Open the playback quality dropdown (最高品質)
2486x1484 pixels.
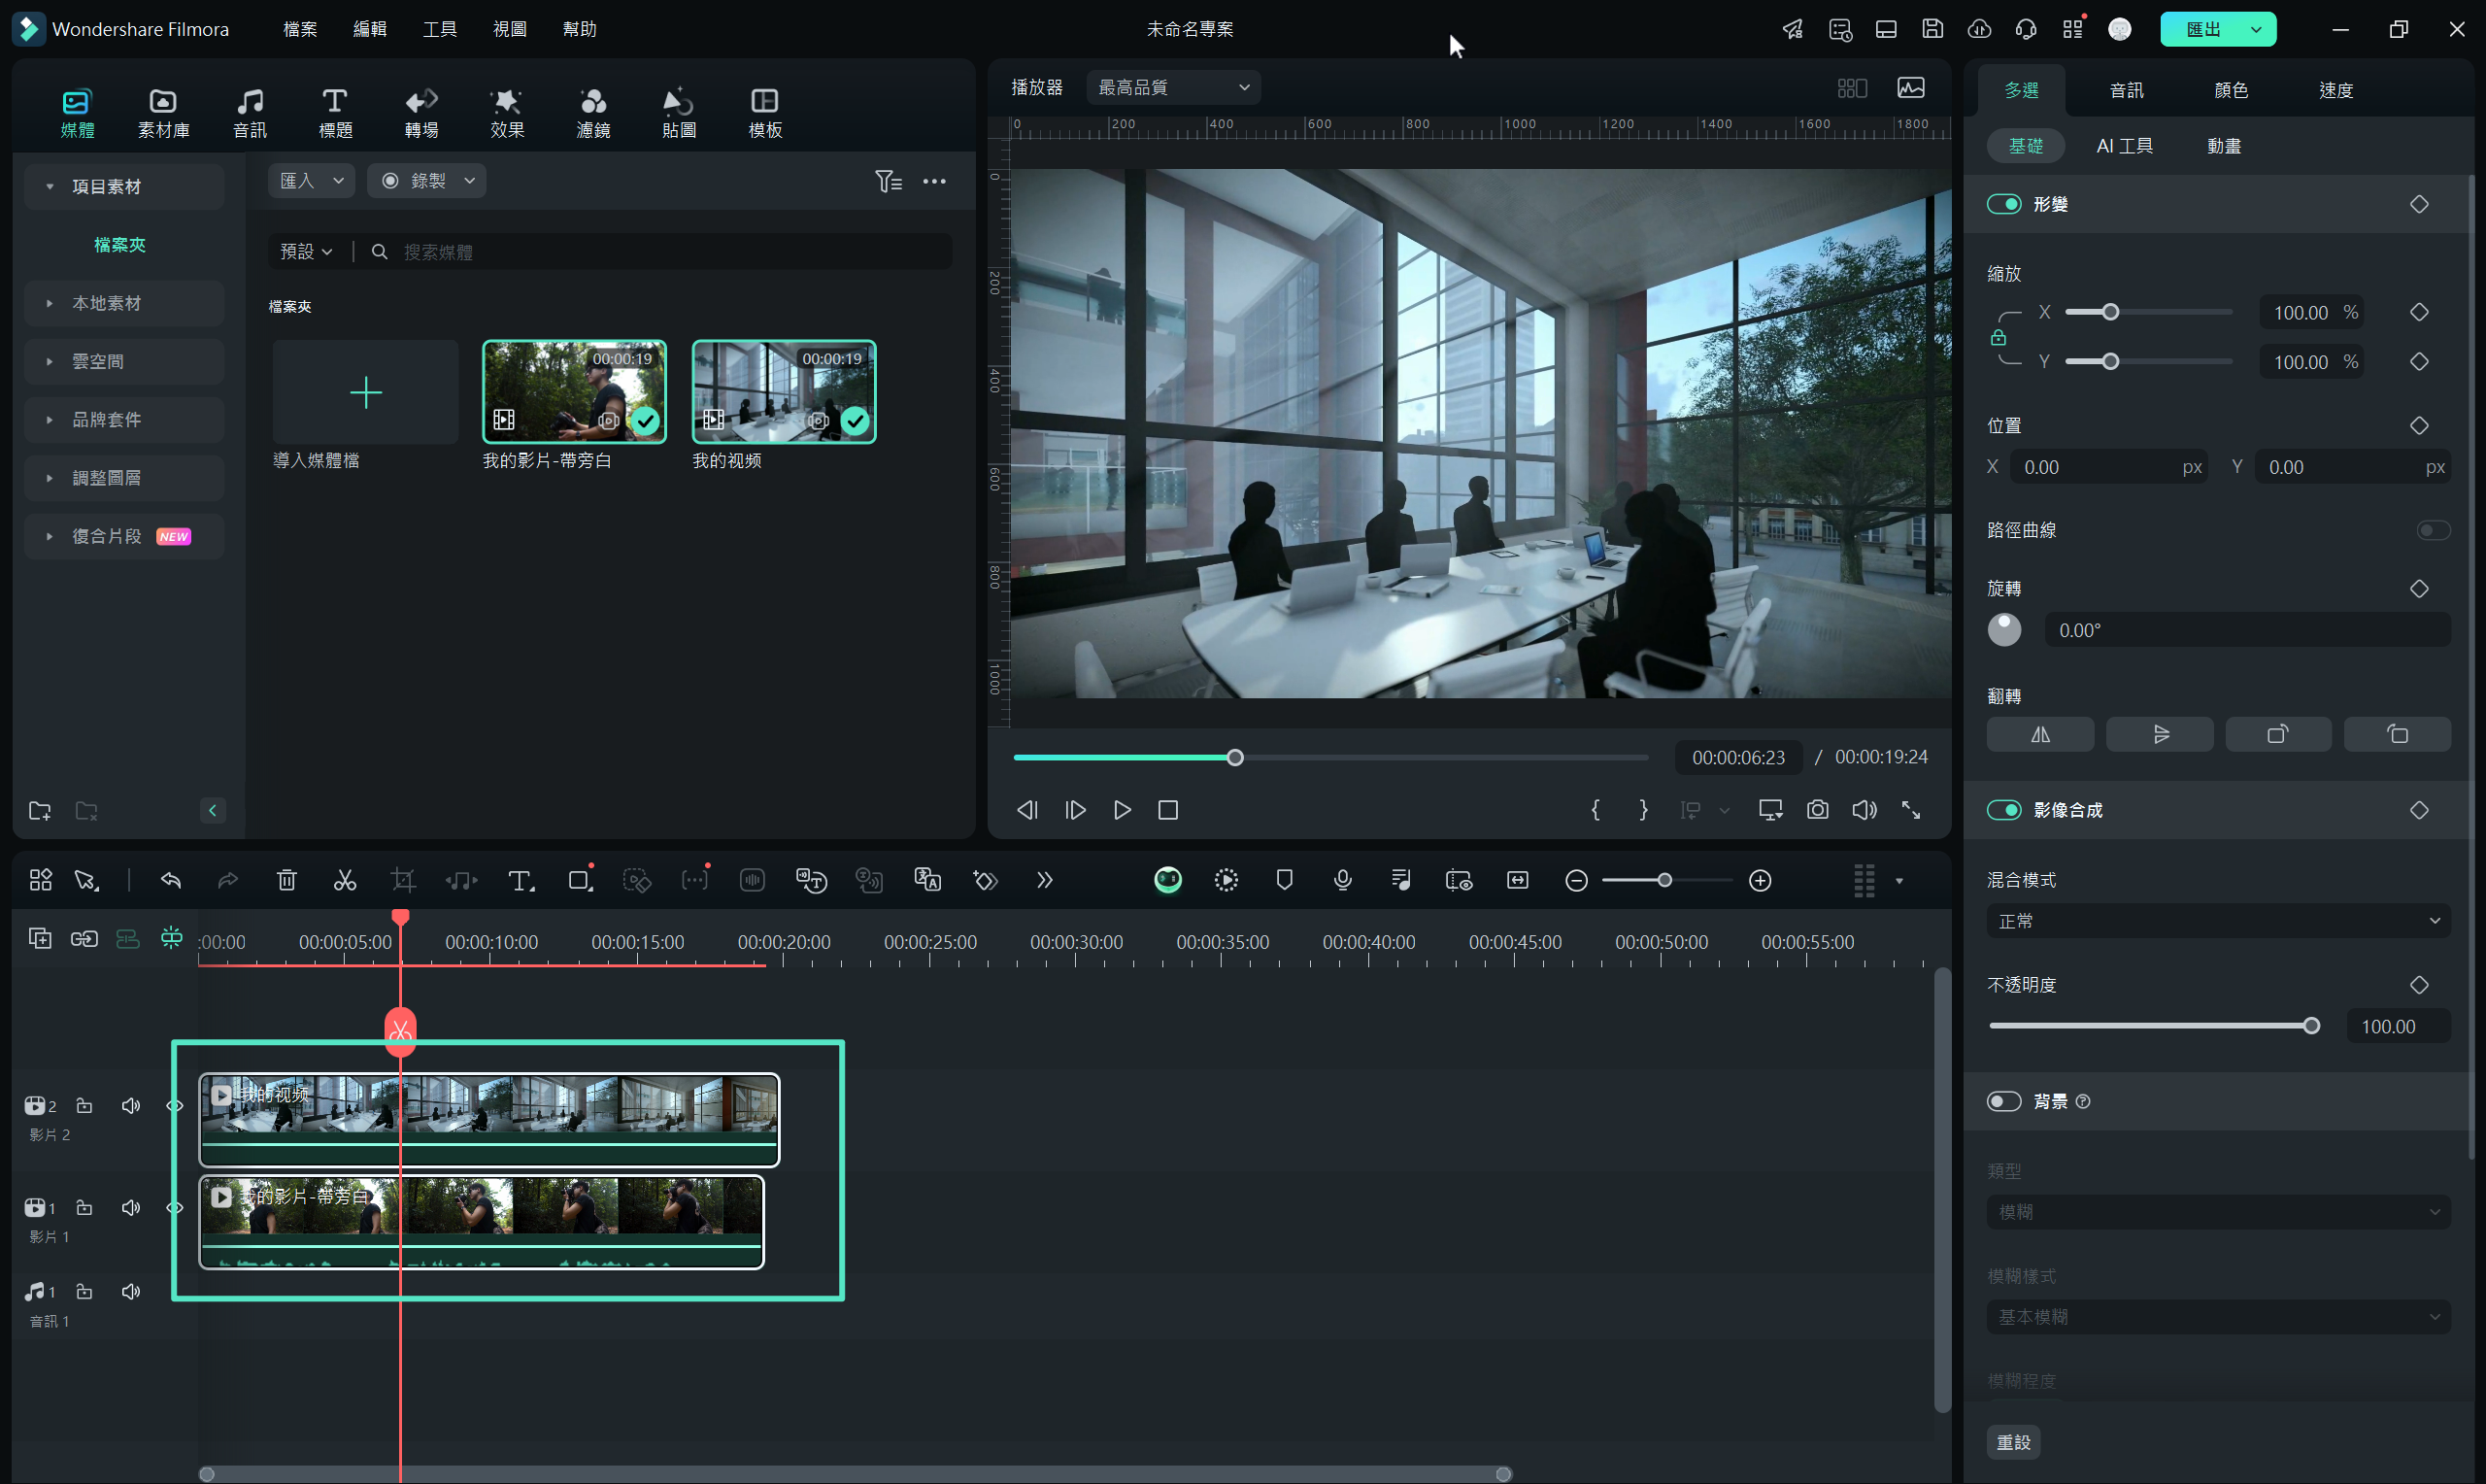tap(1173, 88)
